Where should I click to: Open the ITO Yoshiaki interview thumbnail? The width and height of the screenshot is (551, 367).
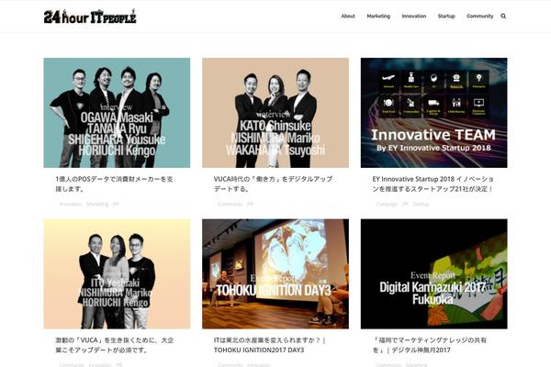pyautogui.click(x=117, y=274)
